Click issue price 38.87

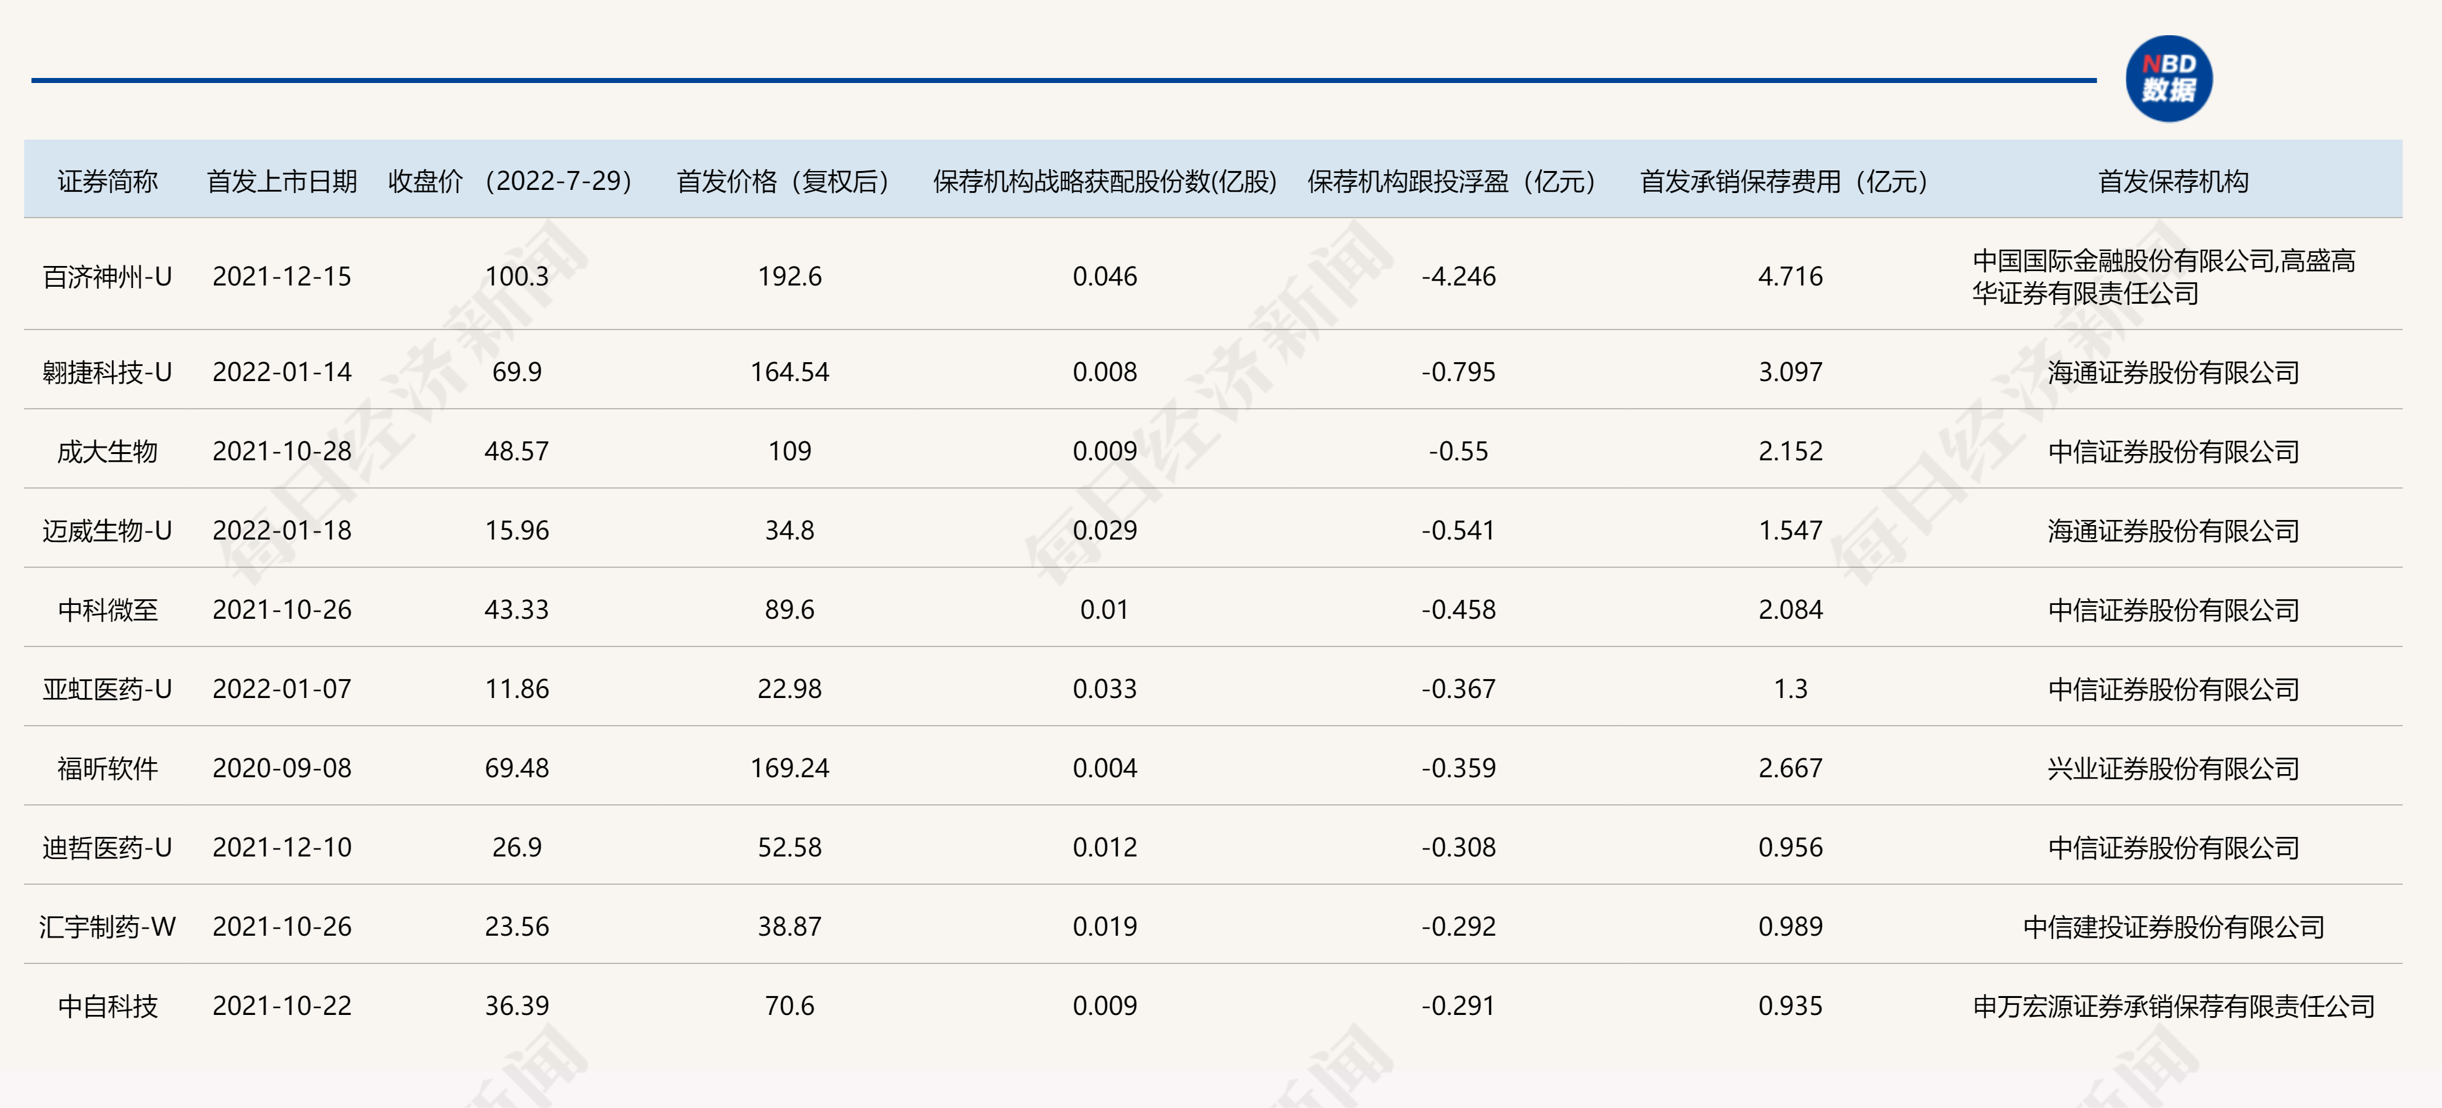pos(789,927)
